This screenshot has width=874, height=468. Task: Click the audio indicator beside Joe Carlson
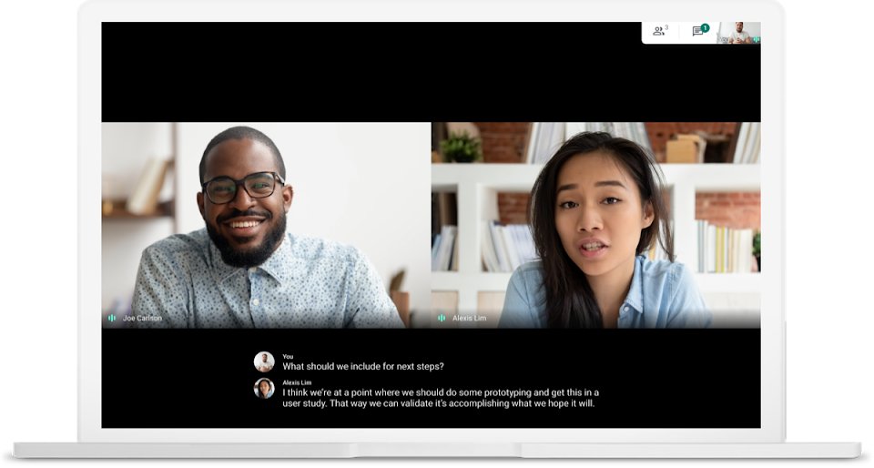pyautogui.click(x=112, y=318)
